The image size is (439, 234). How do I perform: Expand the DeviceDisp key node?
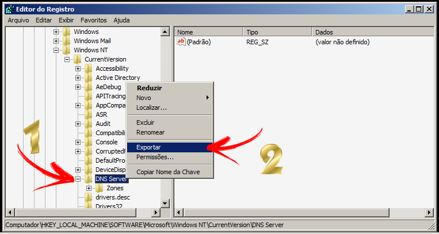78,170
